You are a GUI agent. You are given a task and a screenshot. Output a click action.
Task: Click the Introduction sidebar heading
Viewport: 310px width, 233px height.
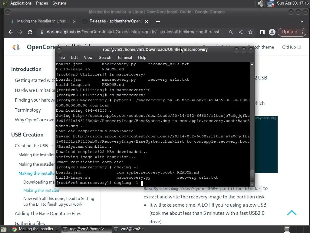pos(26,69)
